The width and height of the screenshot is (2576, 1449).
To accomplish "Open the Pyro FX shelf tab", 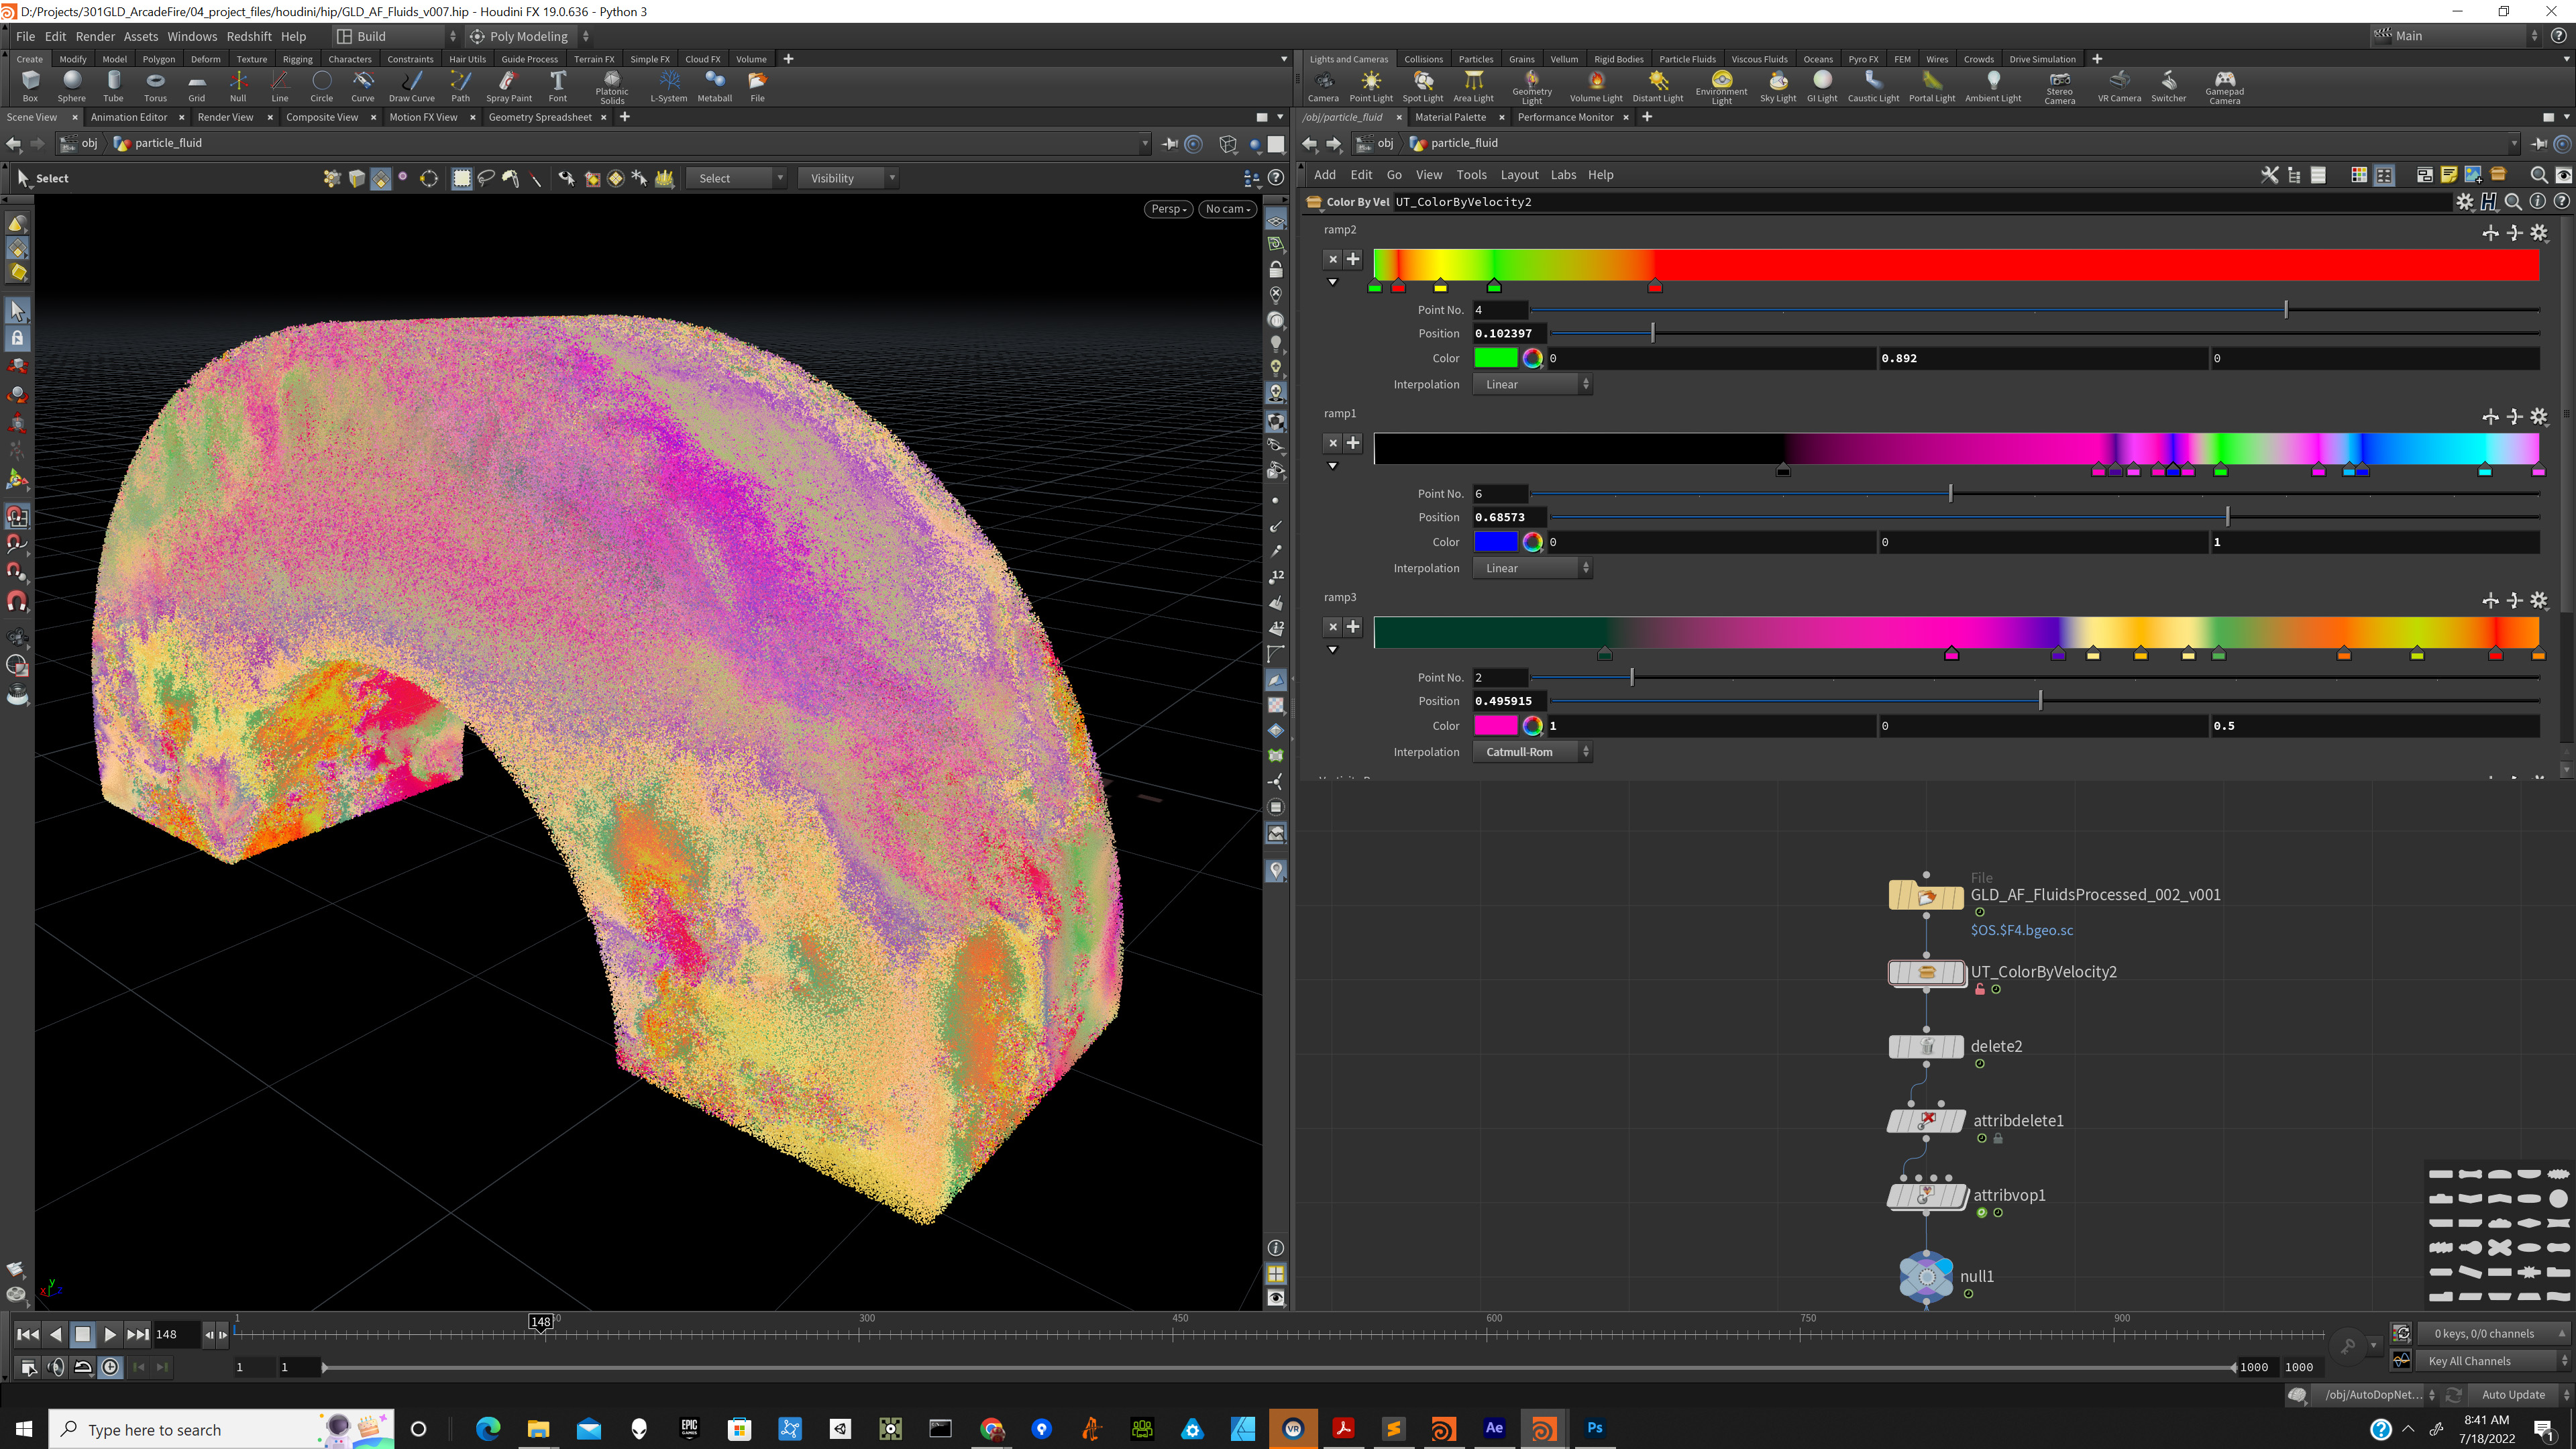I will click(1862, 59).
